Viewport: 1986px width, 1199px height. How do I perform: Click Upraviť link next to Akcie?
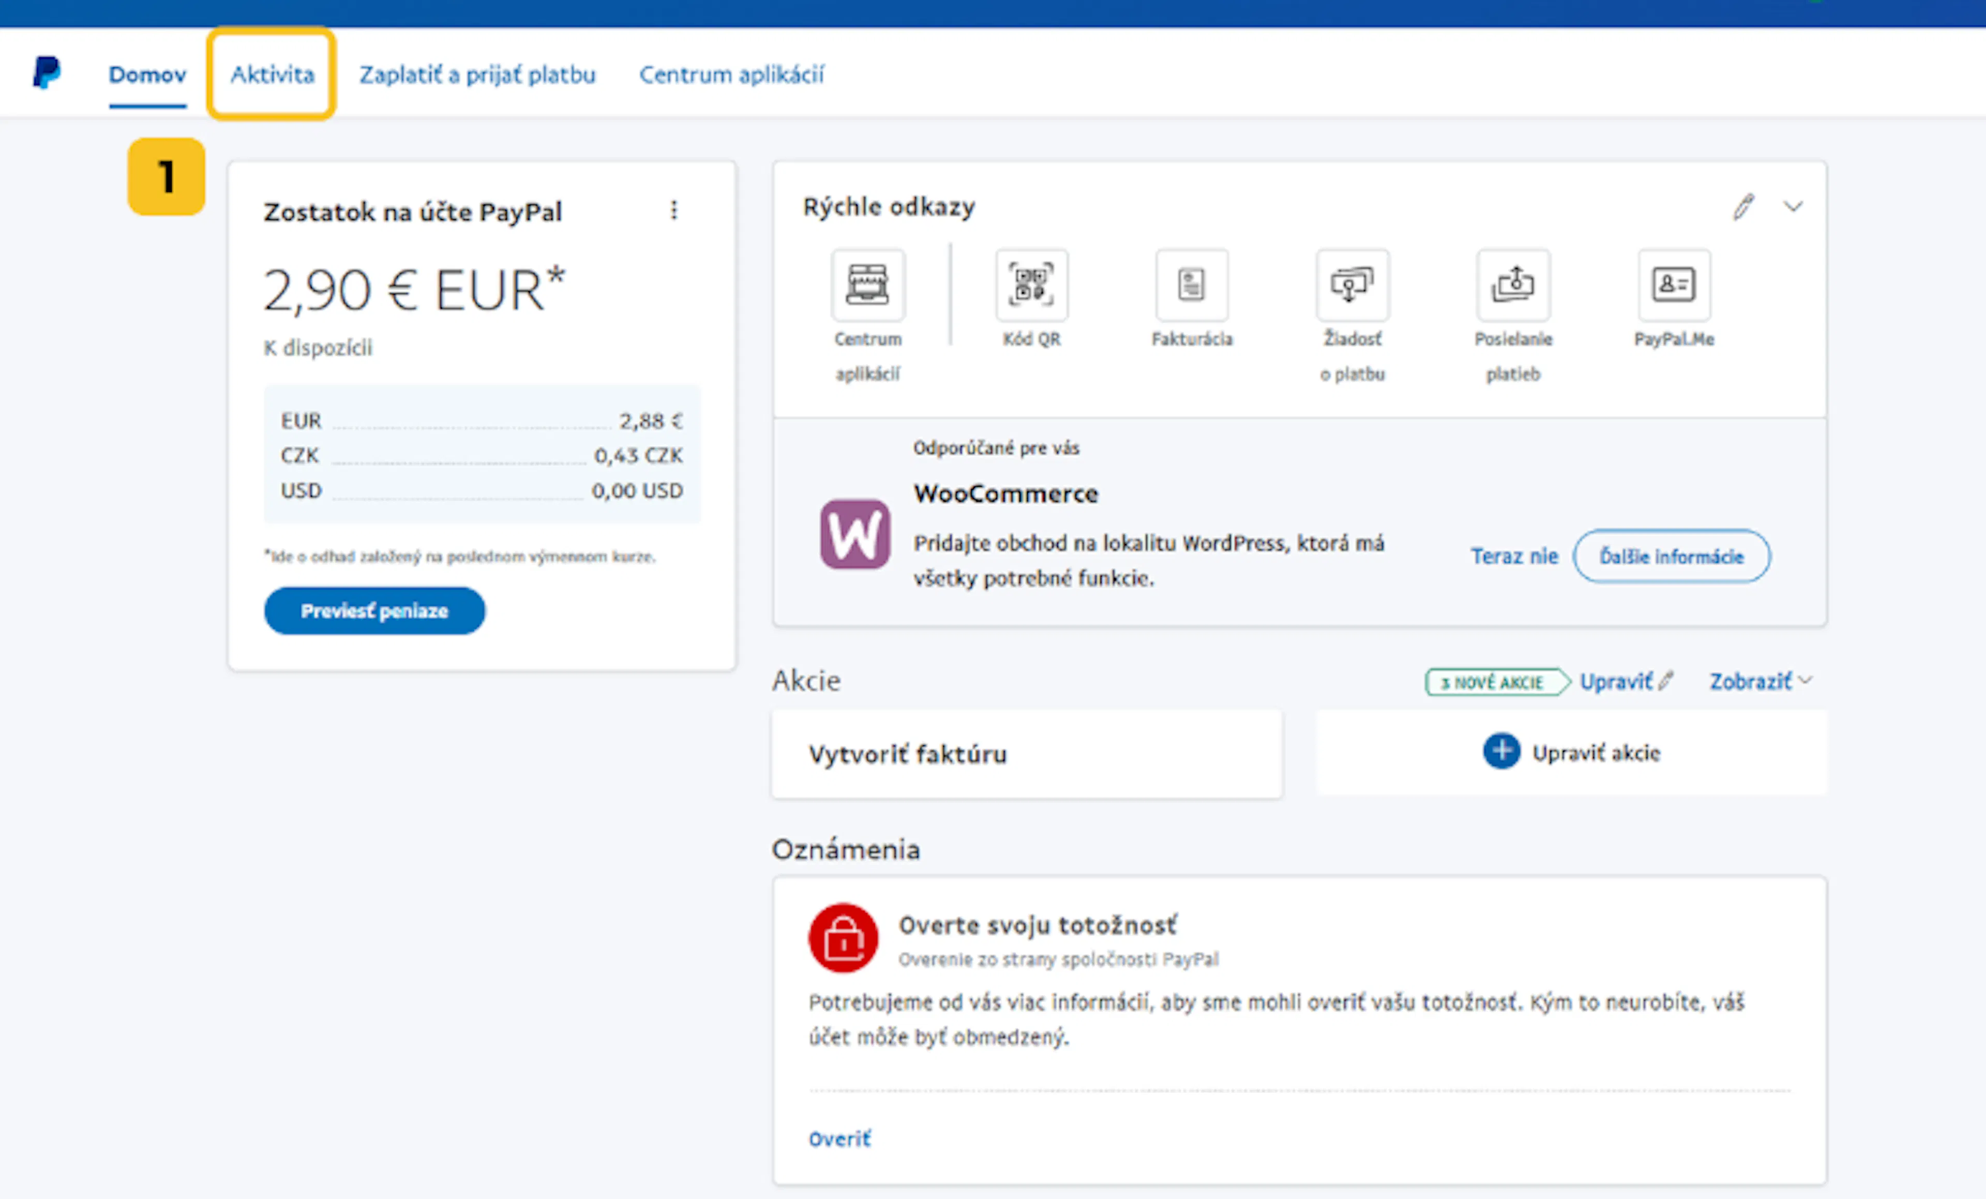[x=1626, y=682]
